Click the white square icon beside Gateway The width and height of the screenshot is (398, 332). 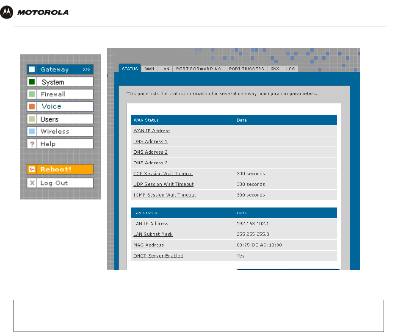click(32, 69)
